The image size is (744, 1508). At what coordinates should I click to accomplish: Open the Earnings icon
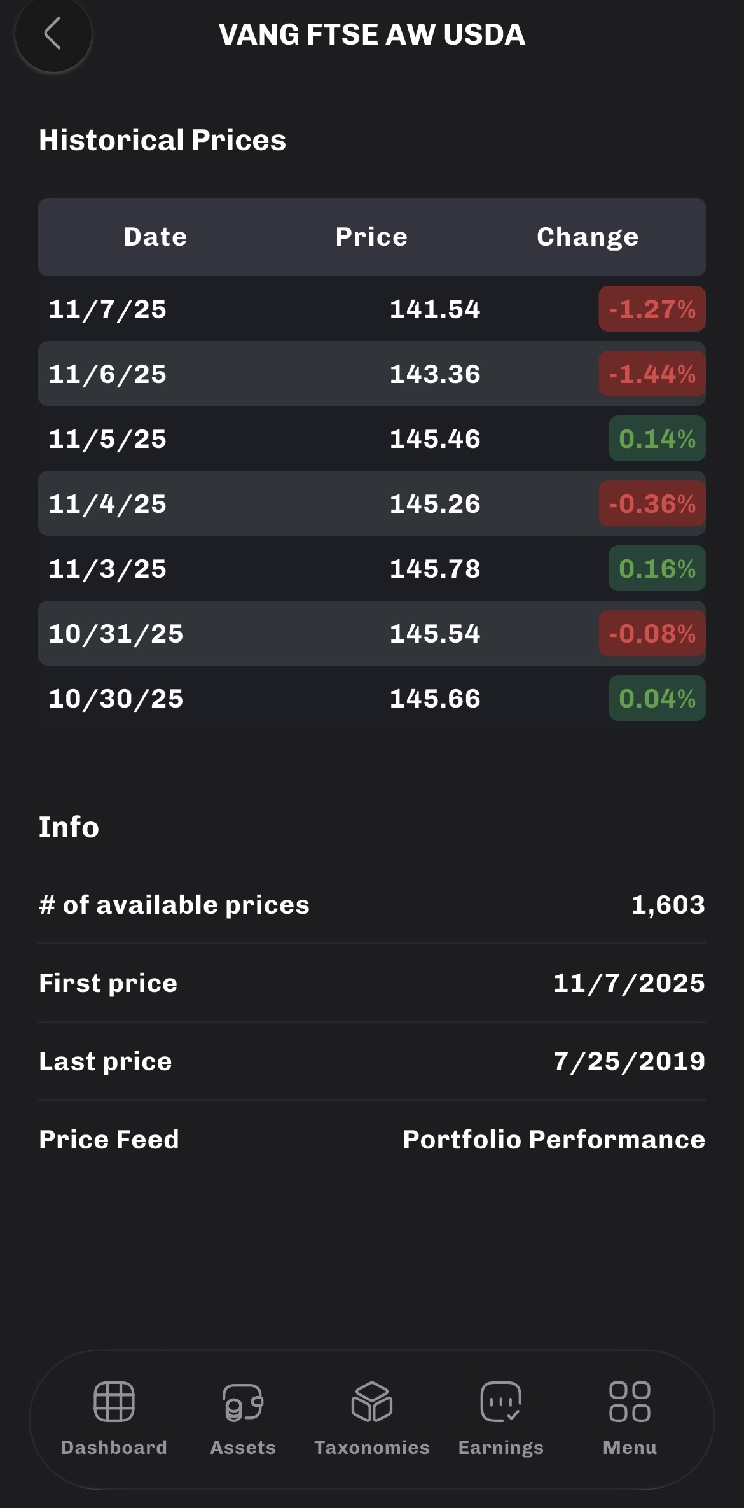501,1401
